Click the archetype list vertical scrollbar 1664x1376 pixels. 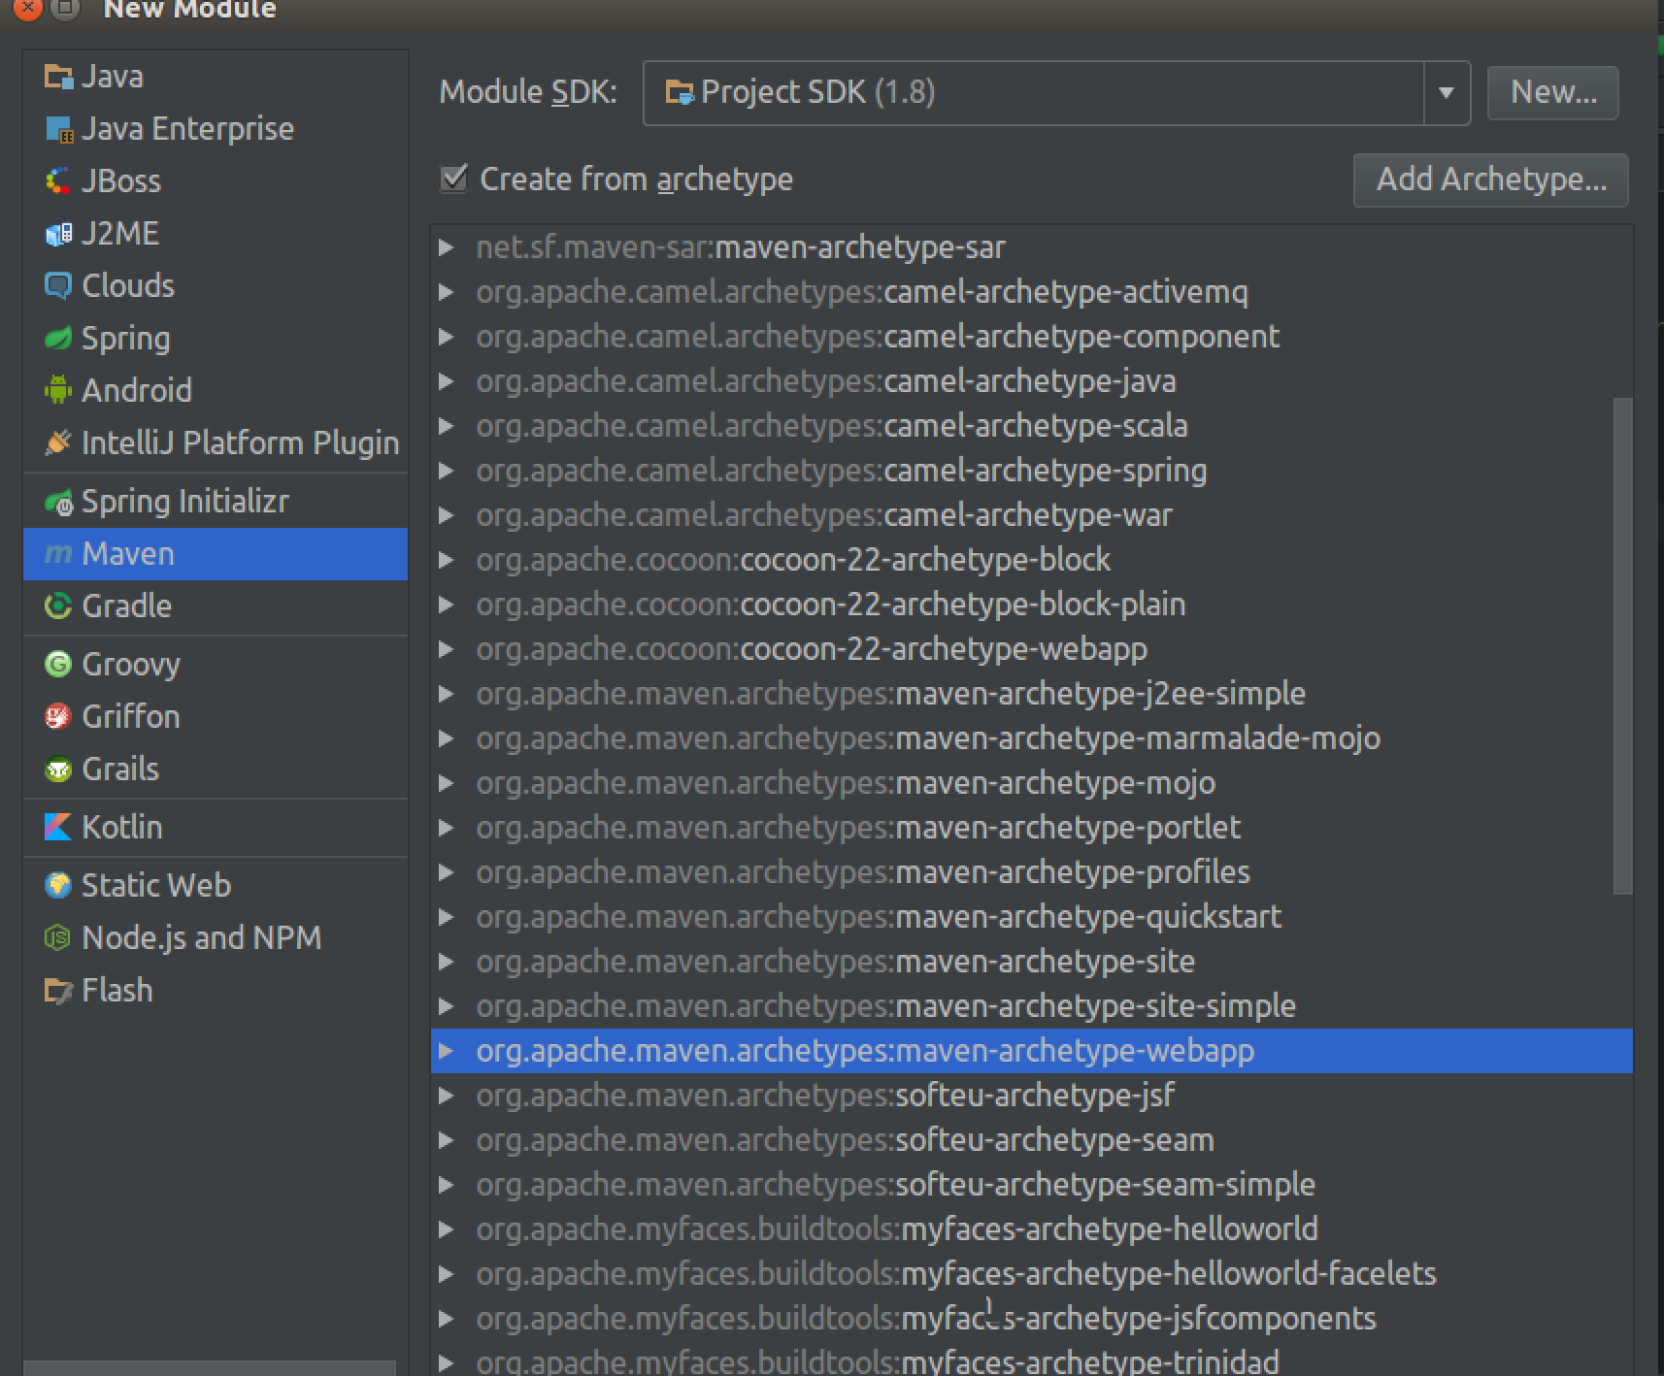click(x=1622, y=645)
